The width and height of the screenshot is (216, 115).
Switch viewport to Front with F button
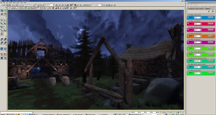[43, 8]
